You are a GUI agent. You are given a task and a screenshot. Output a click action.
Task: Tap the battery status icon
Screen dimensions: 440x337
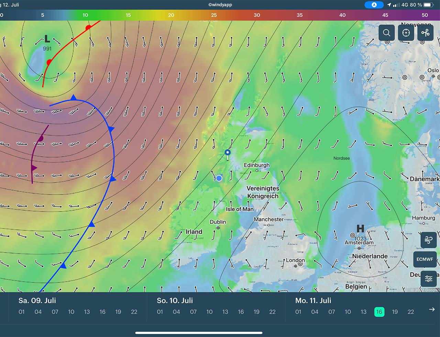tap(429, 5)
